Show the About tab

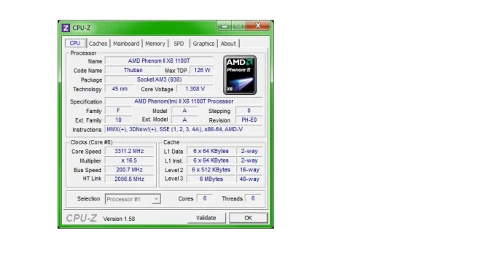tap(228, 44)
